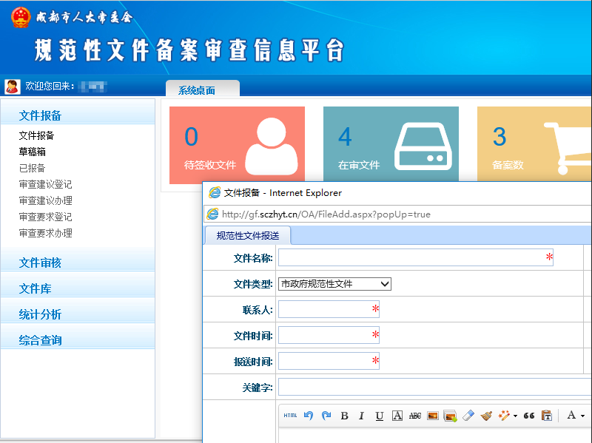Viewport: 592px width, 443px height.
Task: Toggle underline formatting in the editor
Action: (x=380, y=416)
